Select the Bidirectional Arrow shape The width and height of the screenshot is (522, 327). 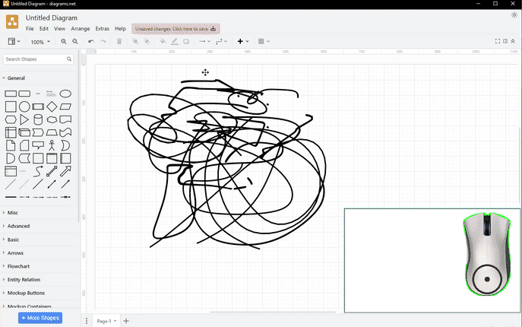52,171
